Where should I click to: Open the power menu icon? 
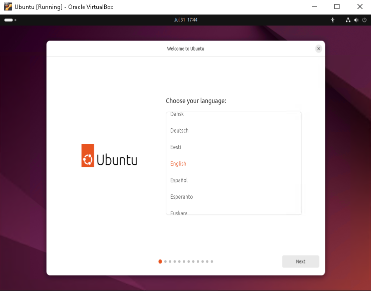pos(364,20)
